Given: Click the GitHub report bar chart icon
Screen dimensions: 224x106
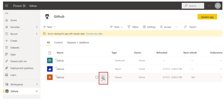Looking at the screenshot, I should (50, 69).
